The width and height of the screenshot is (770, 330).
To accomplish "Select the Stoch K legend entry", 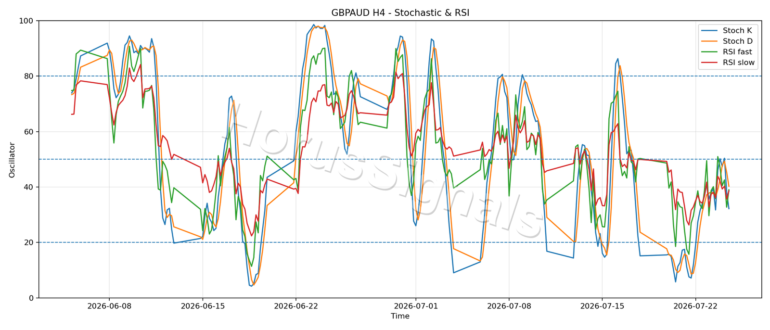I will [728, 31].
